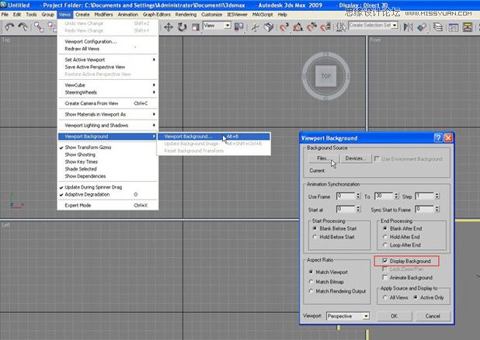Click Viewport Background... Alt+B submenu item
Screen dimensions: 480x340
pos(214,136)
